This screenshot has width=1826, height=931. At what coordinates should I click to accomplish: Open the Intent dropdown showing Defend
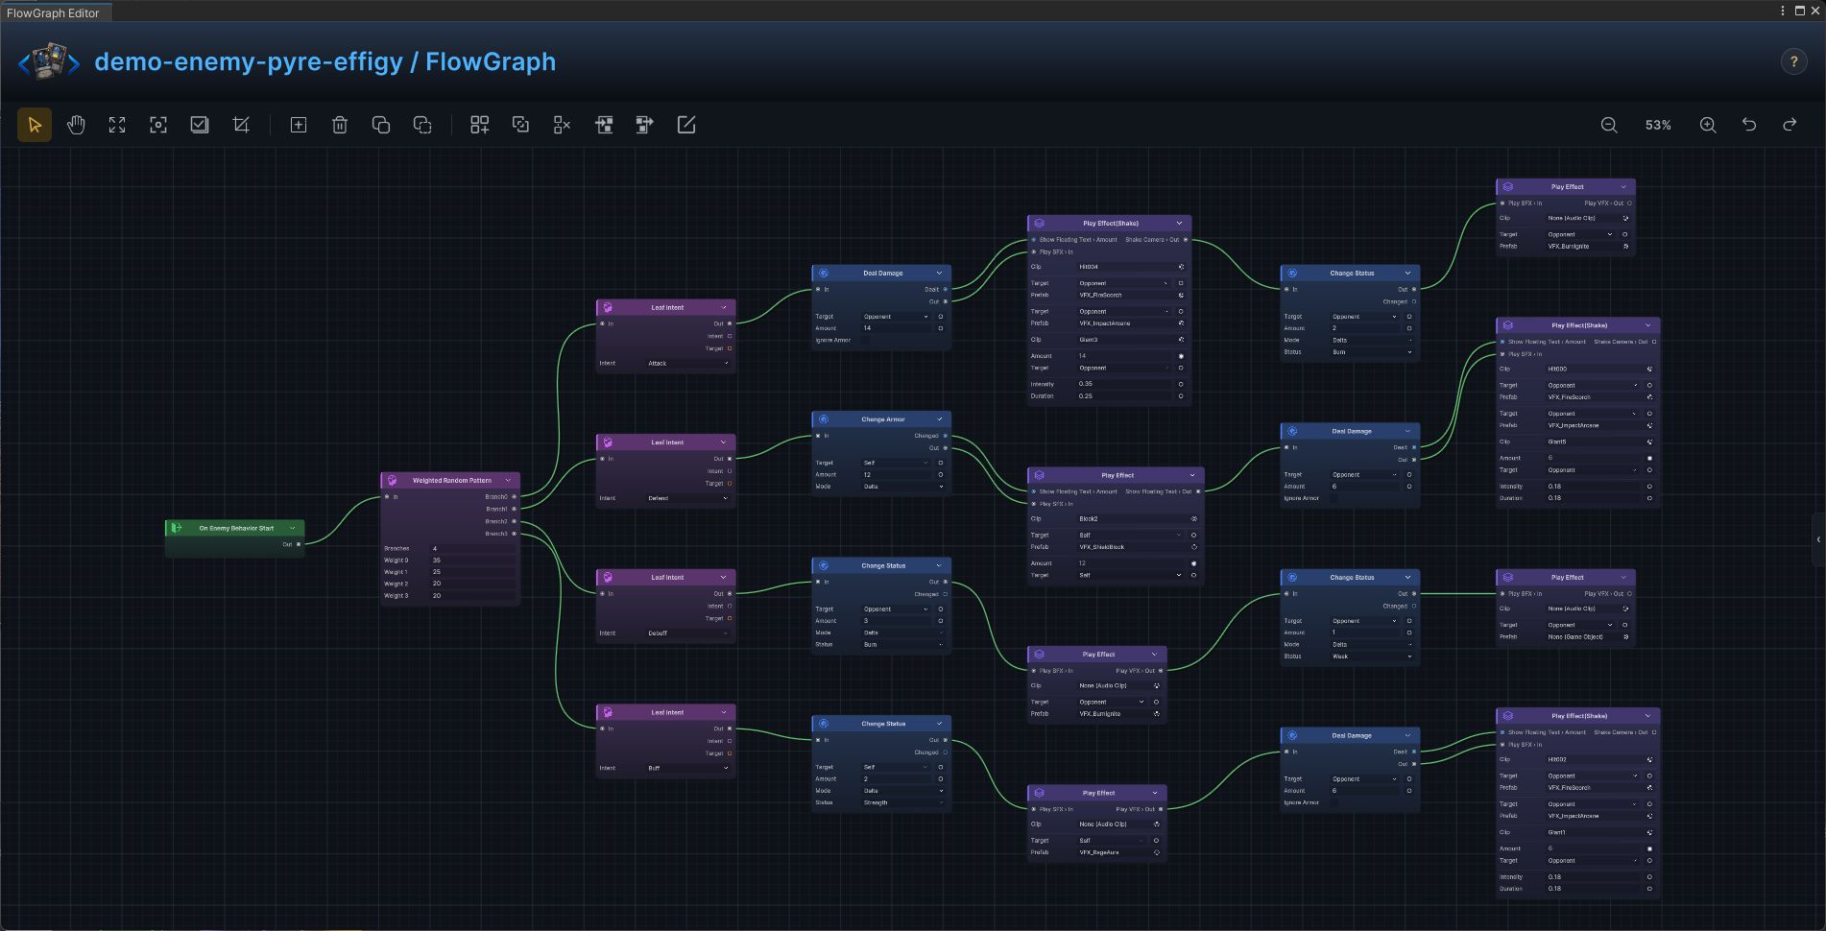tap(688, 498)
